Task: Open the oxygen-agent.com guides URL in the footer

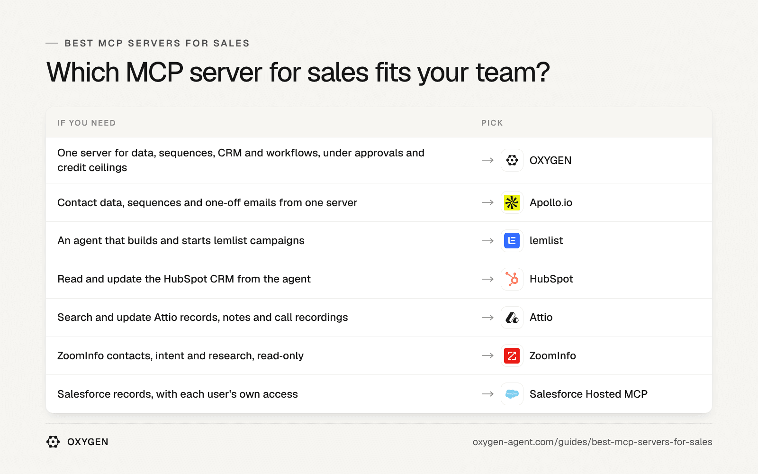Action: pyautogui.click(x=592, y=442)
